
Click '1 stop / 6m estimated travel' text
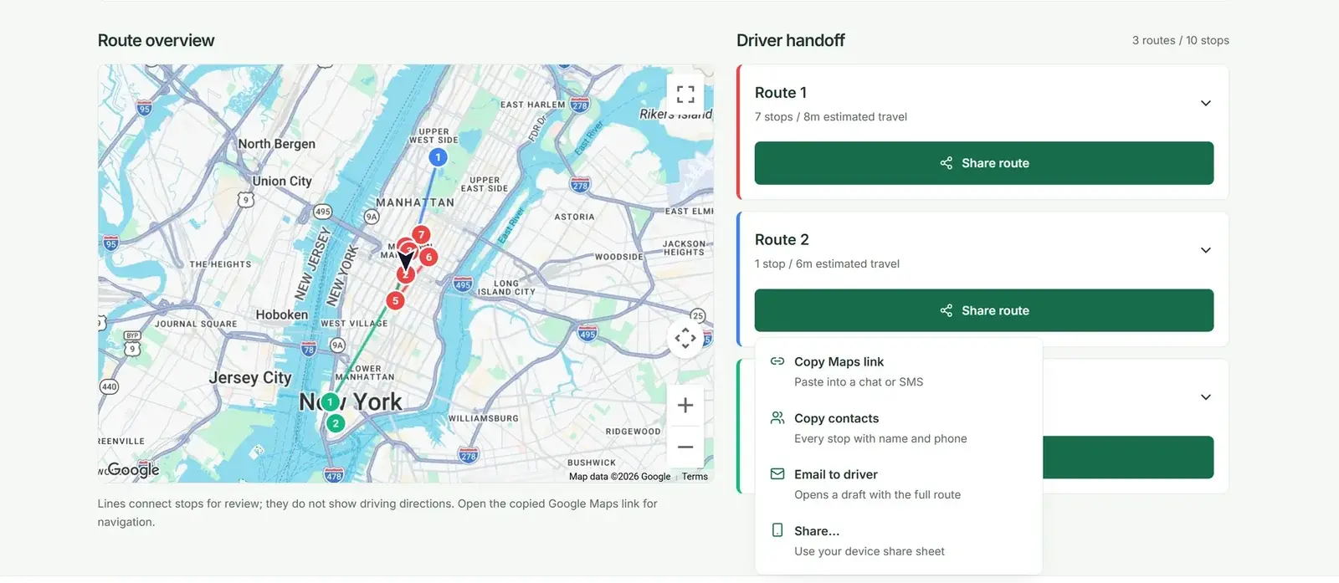tap(827, 263)
